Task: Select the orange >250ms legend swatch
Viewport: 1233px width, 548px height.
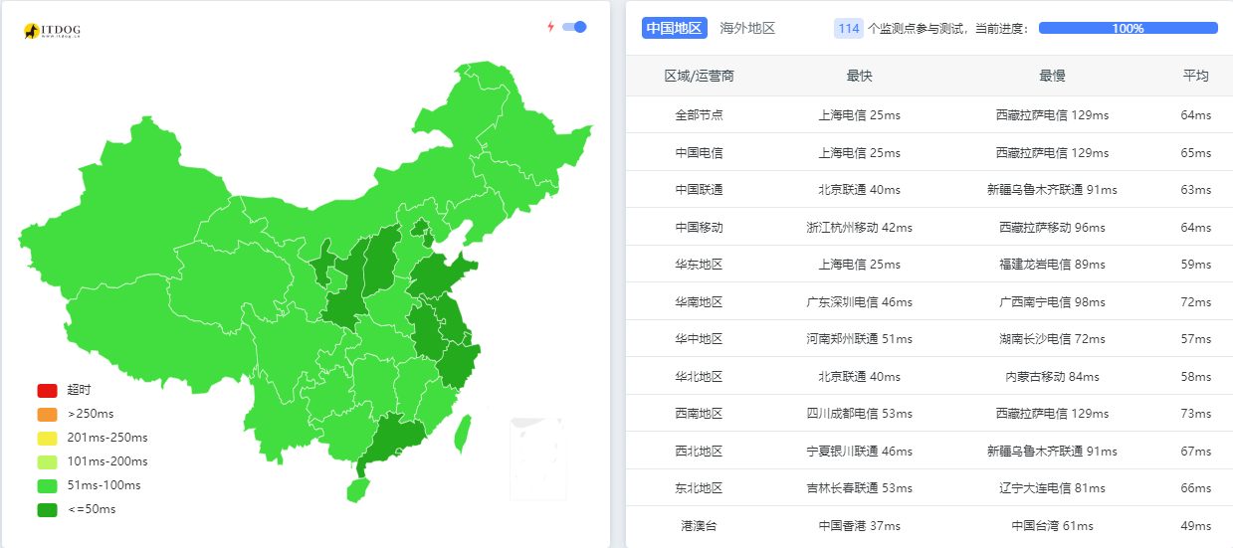Action: 47,414
